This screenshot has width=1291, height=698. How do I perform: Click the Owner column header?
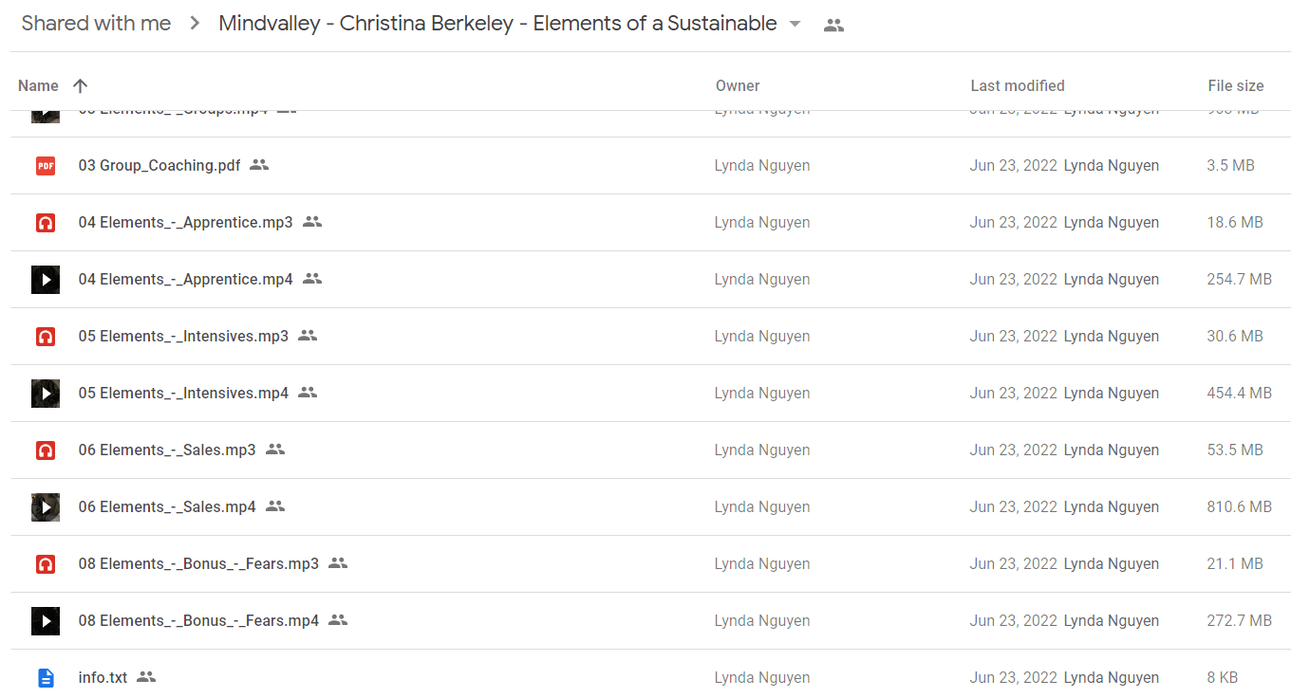click(738, 85)
